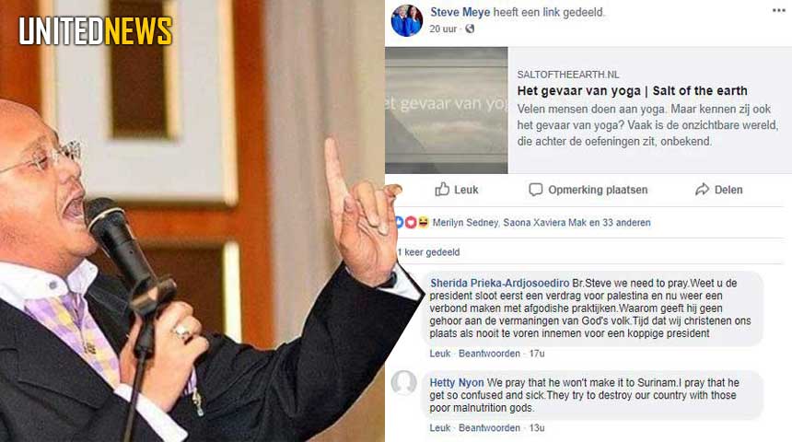Click the SALTOFTHEEARTH.NL source link
Image resolution: width=792 pixels, height=442 pixels.
[567, 75]
